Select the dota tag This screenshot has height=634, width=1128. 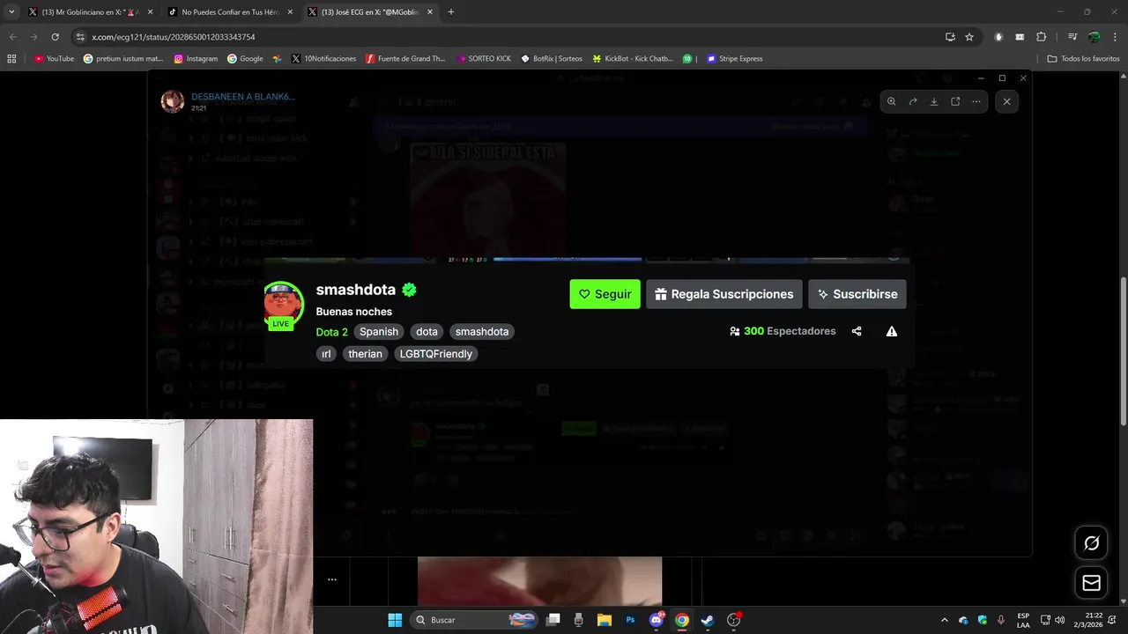(x=427, y=332)
